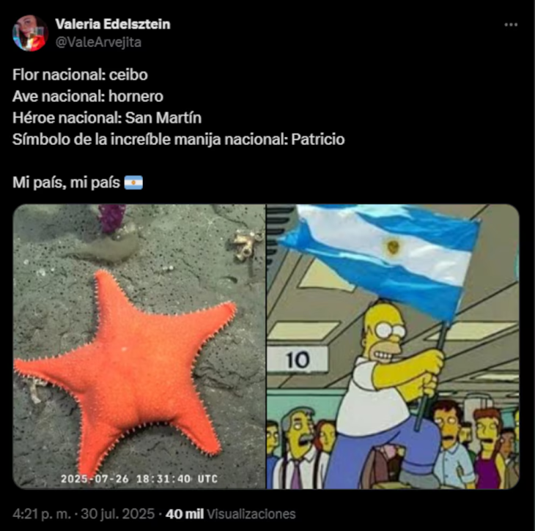Select the 'Flor nacional: ceibo' text line

pos(80,75)
